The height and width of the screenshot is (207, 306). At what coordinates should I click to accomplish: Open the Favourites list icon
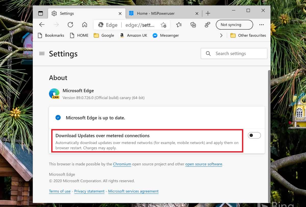(179, 25)
